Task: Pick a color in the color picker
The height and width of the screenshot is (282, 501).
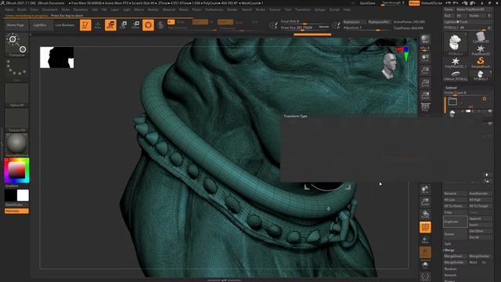Action: coord(16,170)
